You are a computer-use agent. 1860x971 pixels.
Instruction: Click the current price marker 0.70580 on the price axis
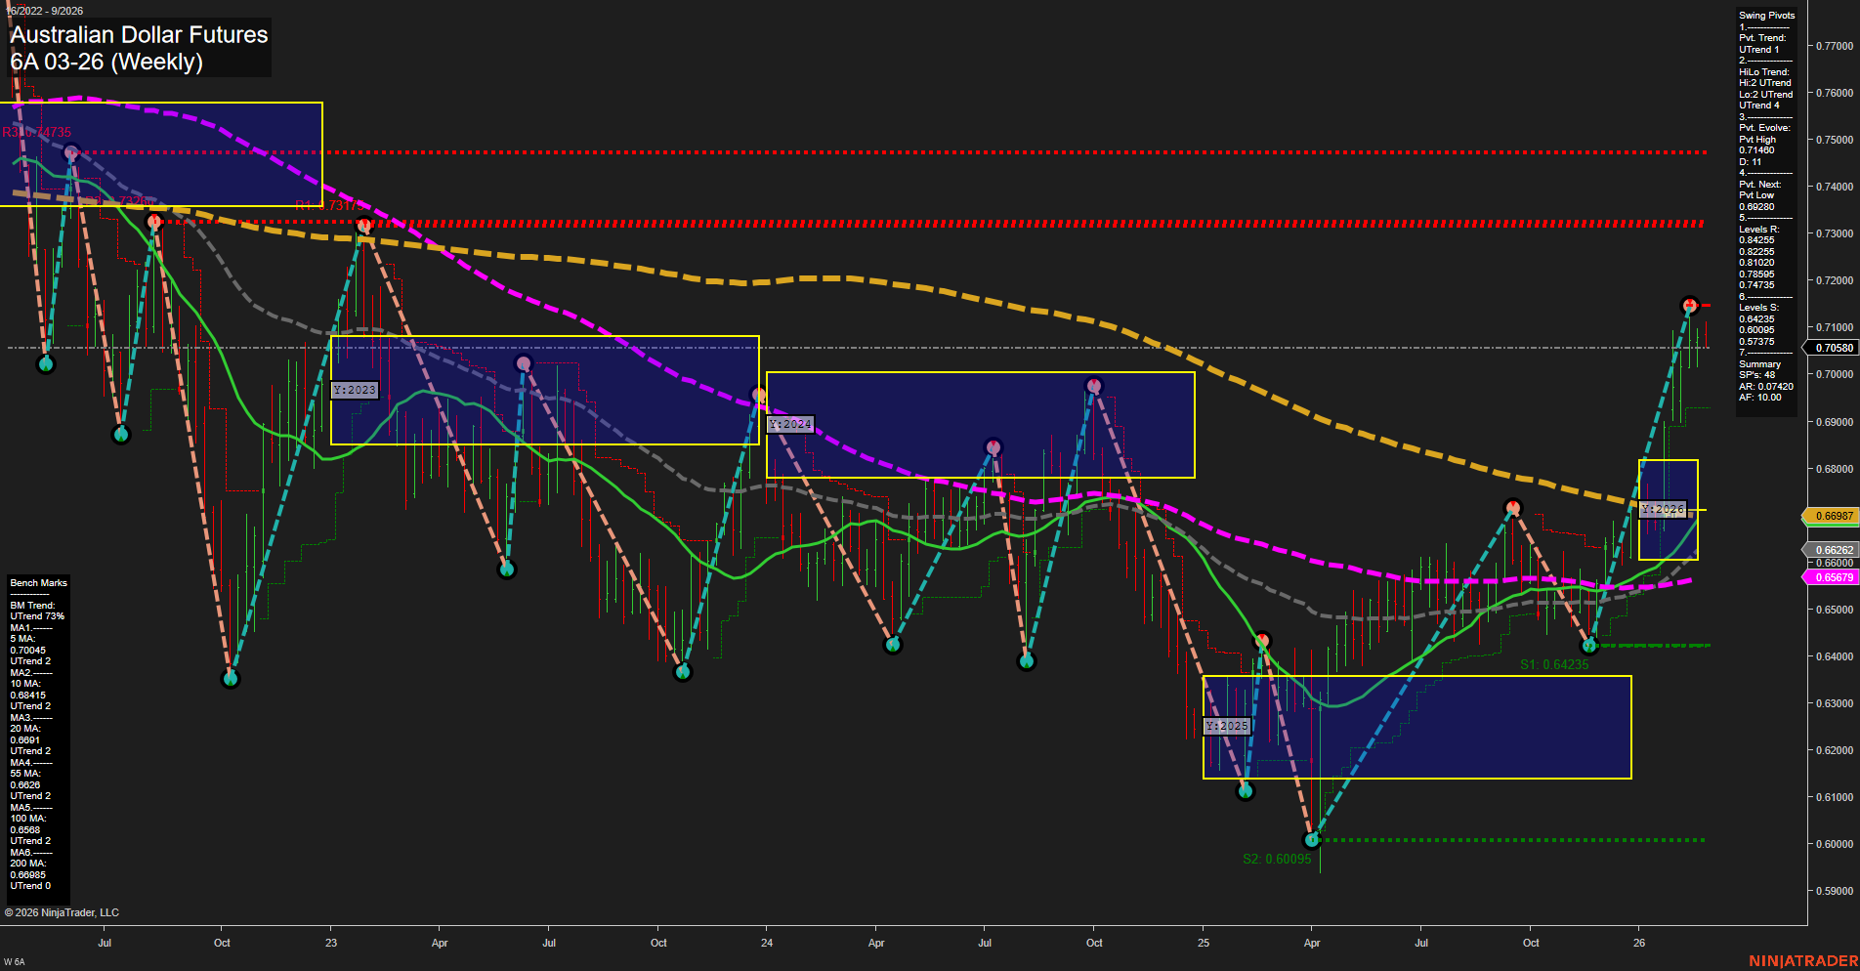1834,347
